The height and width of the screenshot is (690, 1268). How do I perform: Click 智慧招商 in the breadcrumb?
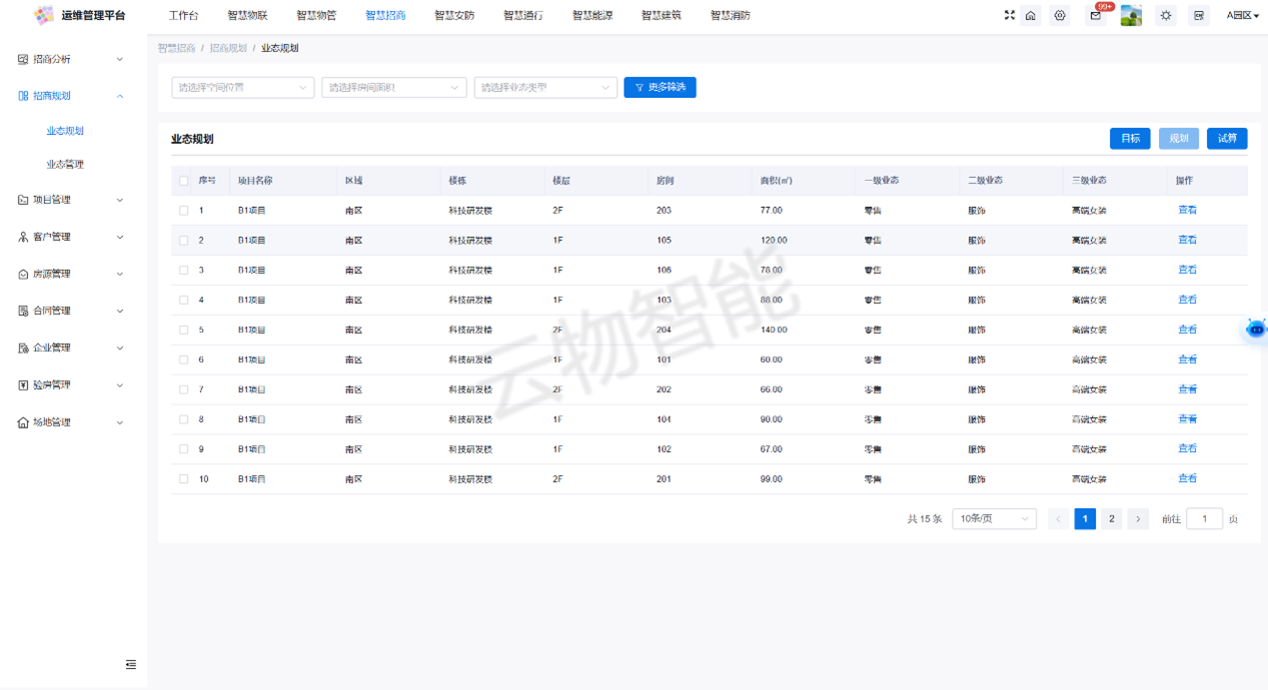pyautogui.click(x=177, y=48)
